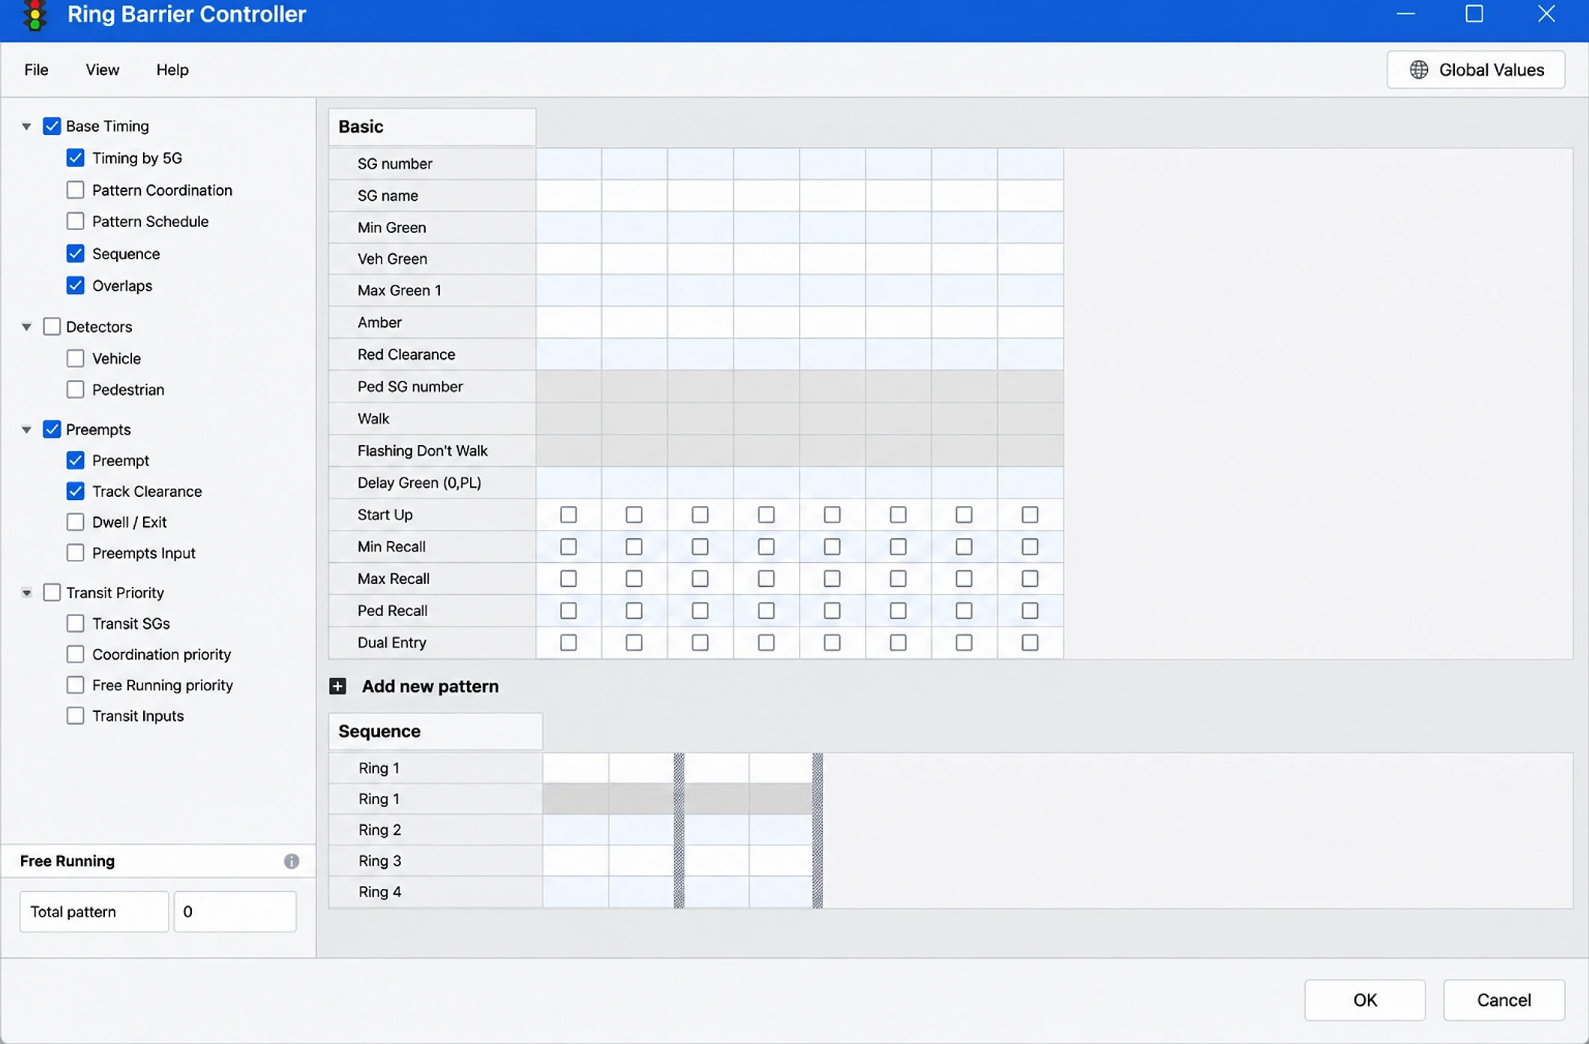Click the Max Green 1 row label

399,291
